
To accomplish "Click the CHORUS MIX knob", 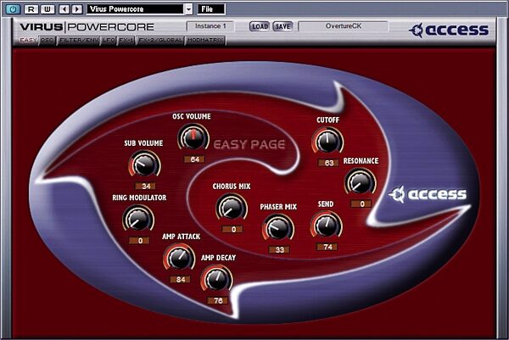I will [x=232, y=208].
